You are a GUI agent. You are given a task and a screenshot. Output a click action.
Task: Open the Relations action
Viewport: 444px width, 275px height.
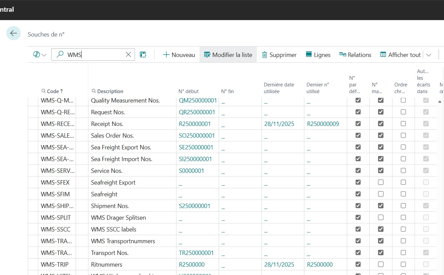click(355, 55)
